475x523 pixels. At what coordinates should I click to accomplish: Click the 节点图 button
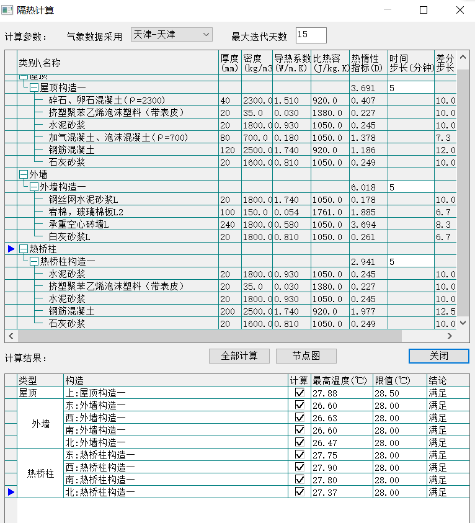(306, 356)
